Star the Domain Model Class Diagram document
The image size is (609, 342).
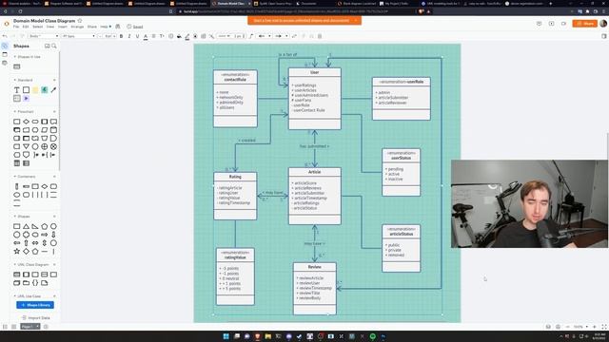point(80,21)
